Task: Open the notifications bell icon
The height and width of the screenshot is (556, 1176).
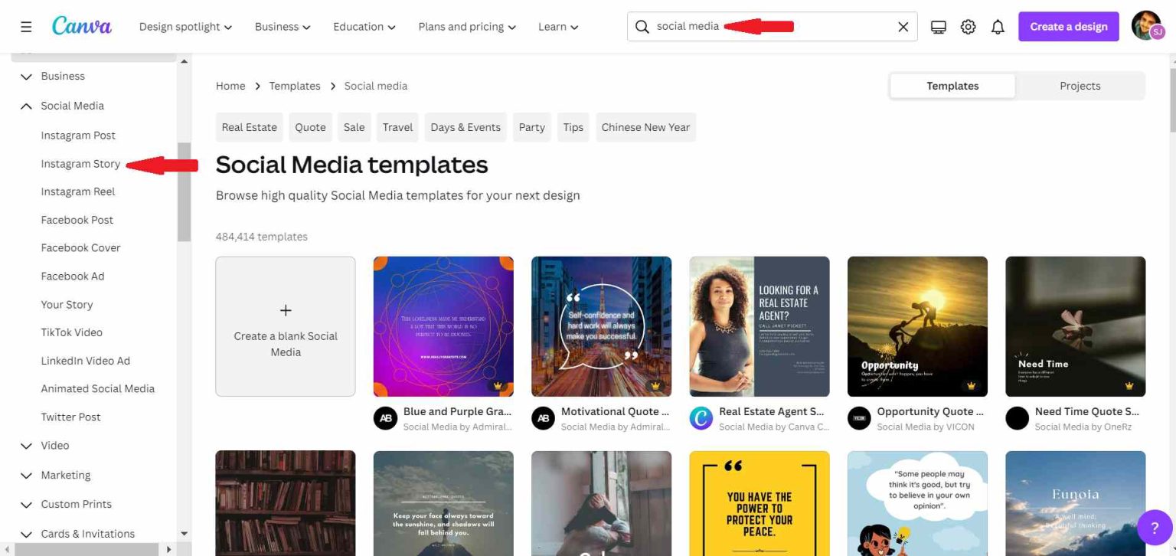Action: [997, 26]
